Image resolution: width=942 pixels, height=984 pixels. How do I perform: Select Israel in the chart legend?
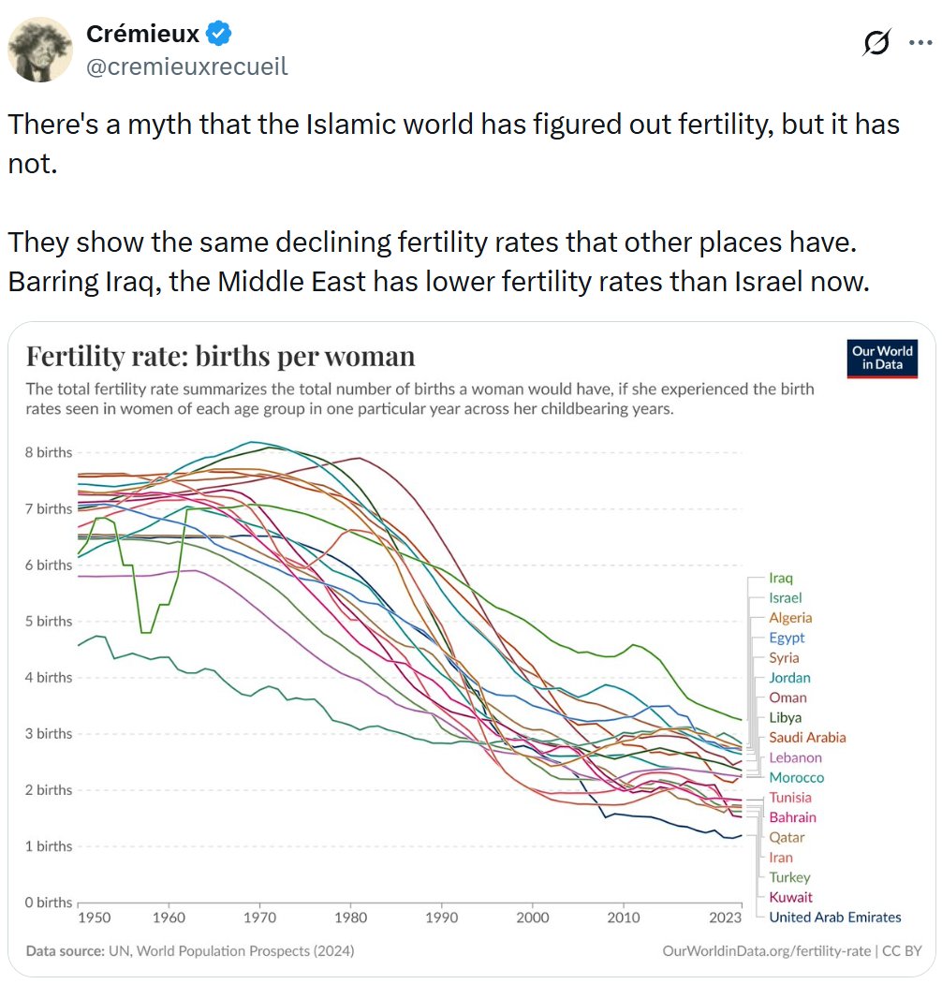785,597
